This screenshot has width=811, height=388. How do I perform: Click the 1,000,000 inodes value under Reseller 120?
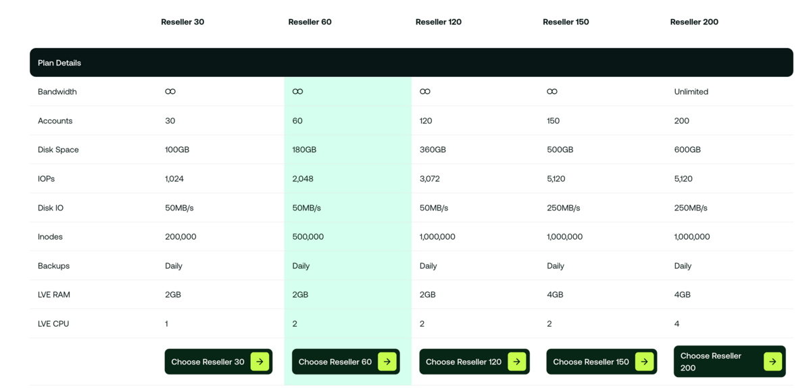pyautogui.click(x=437, y=237)
